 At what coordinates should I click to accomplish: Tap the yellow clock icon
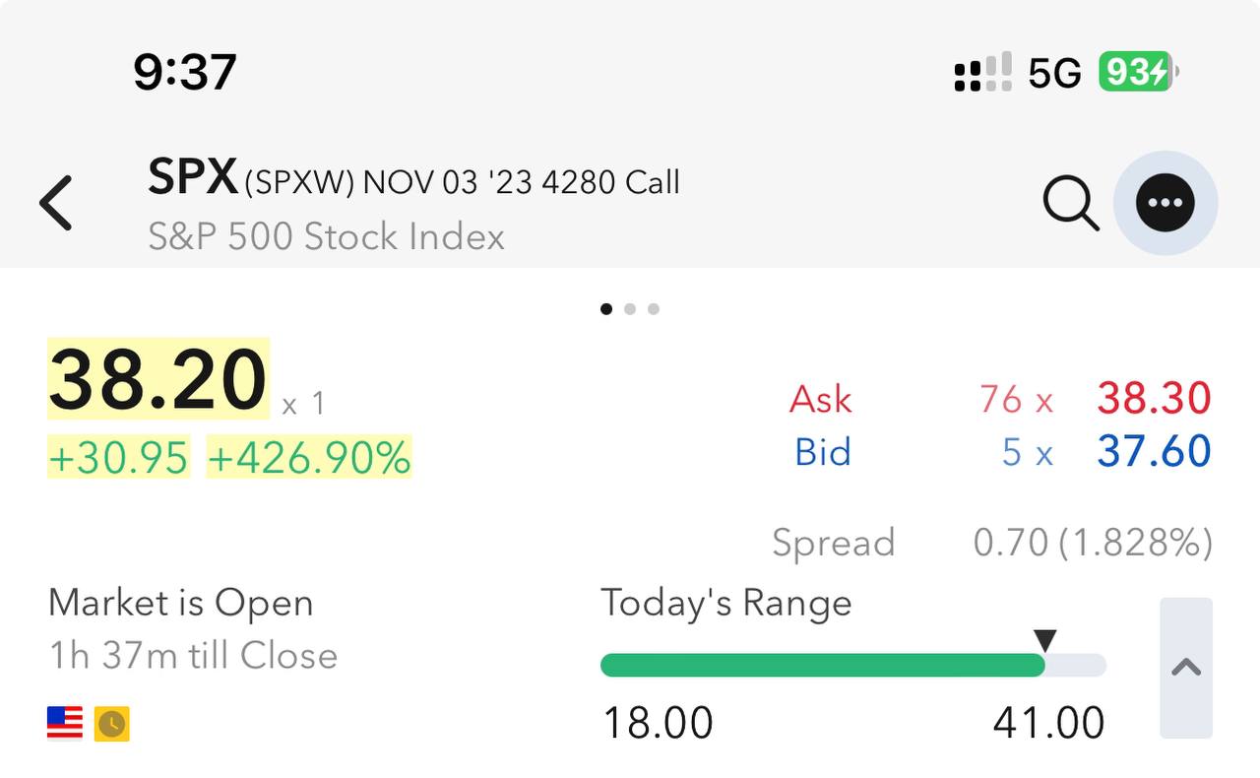[x=112, y=724]
